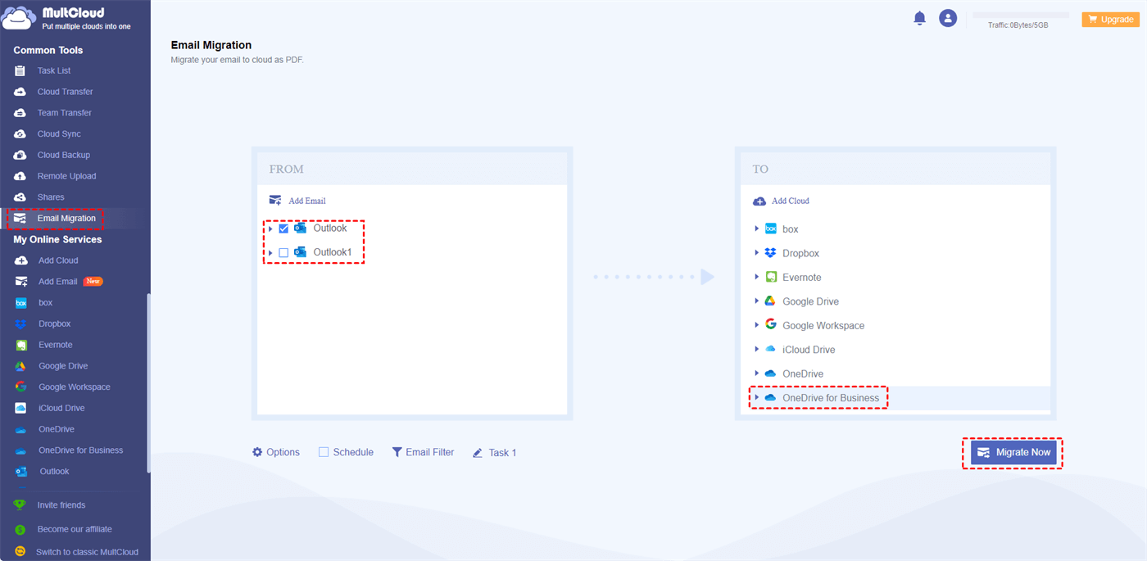This screenshot has width=1147, height=561.
Task: Expand Dropbox in TO panel
Action: coord(757,253)
